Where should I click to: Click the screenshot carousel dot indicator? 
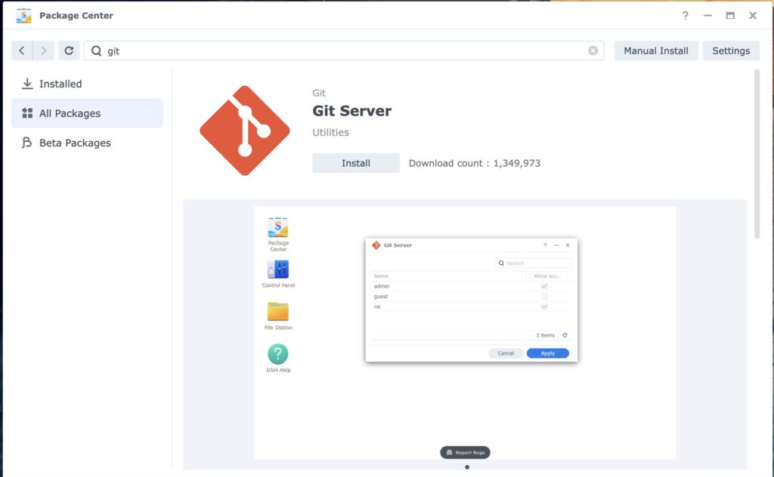(x=467, y=467)
